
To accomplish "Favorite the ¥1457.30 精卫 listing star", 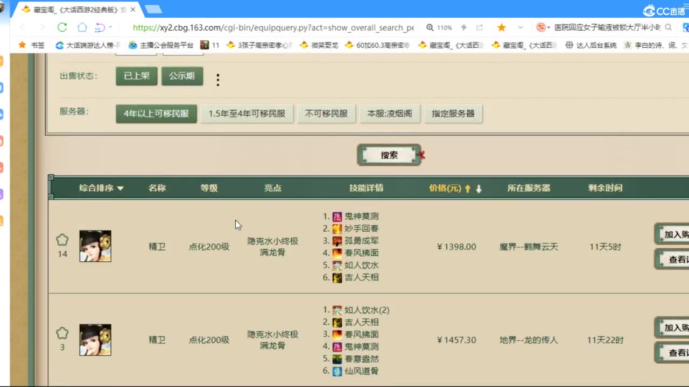I will [x=62, y=333].
